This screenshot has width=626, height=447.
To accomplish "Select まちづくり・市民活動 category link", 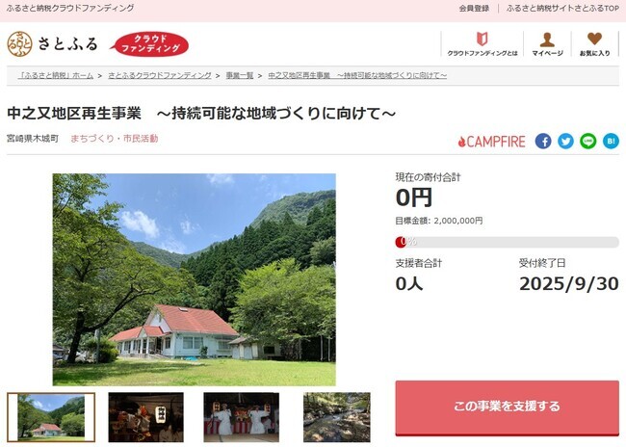I will (x=115, y=139).
